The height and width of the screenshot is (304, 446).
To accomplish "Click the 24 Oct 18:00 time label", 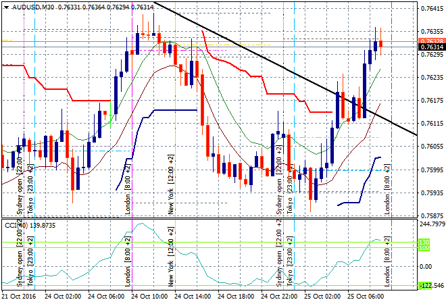I will point(236,297).
